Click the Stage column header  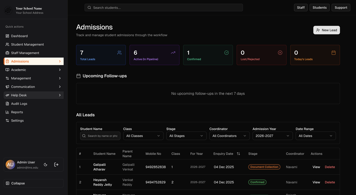[253, 154]
